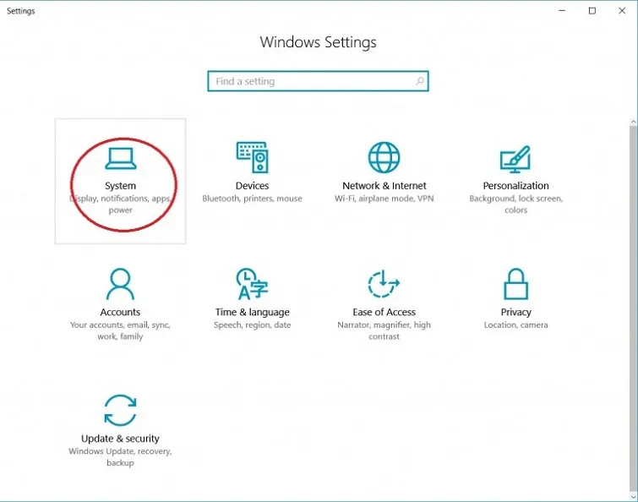Click the 'Personalization' text label
The image size is (638, 502).
[x=515, y=186]
